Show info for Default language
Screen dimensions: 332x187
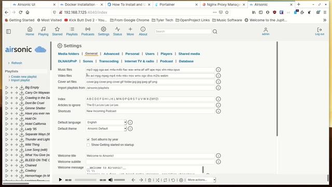[130, 123]
